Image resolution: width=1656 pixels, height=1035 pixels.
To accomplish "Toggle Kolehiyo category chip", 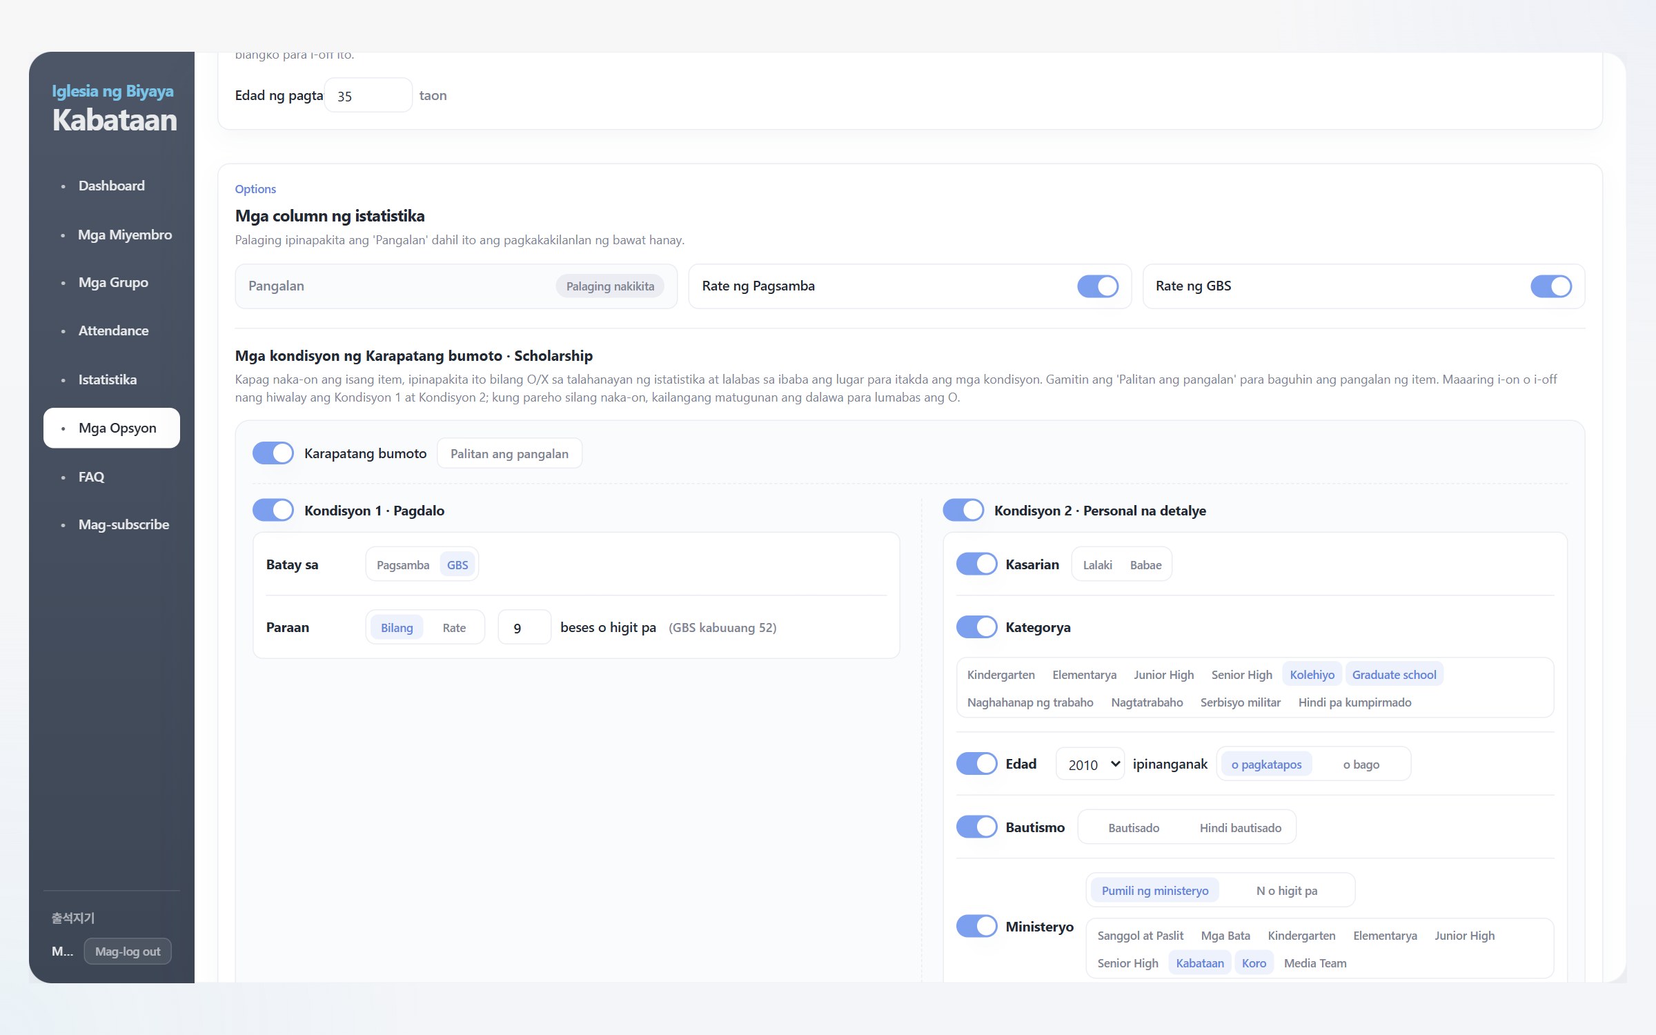I will pyautogui.click(x=1312, y=675).
